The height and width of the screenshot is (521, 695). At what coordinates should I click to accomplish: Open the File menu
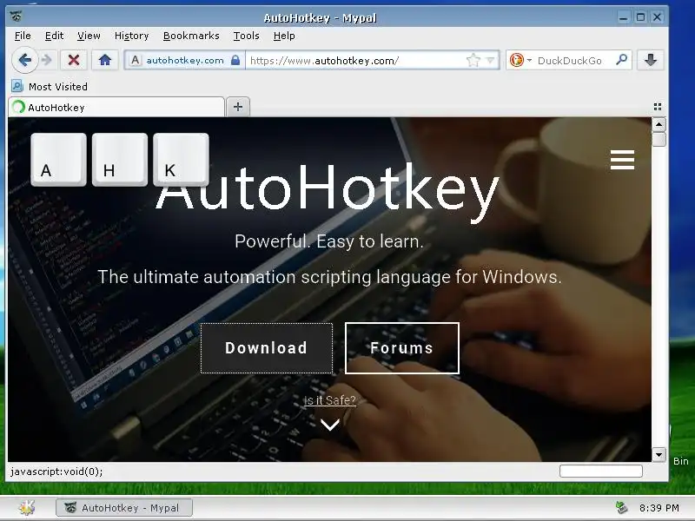click(x=23, y=36)
